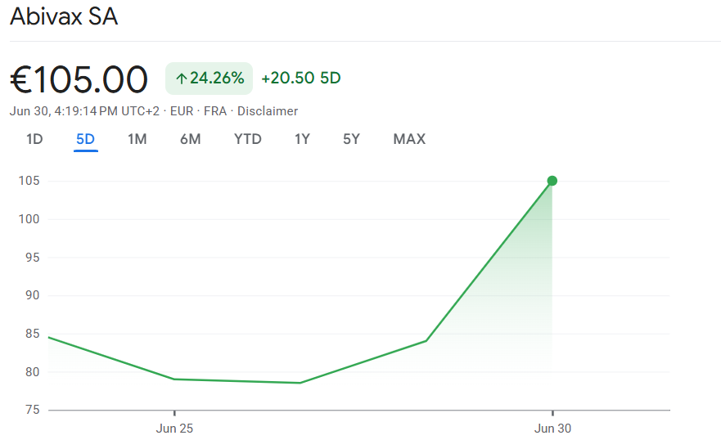Click the €105.00 price value
Image resolution: width=721 pixels, height=440 pixels.
click(79, 79)
